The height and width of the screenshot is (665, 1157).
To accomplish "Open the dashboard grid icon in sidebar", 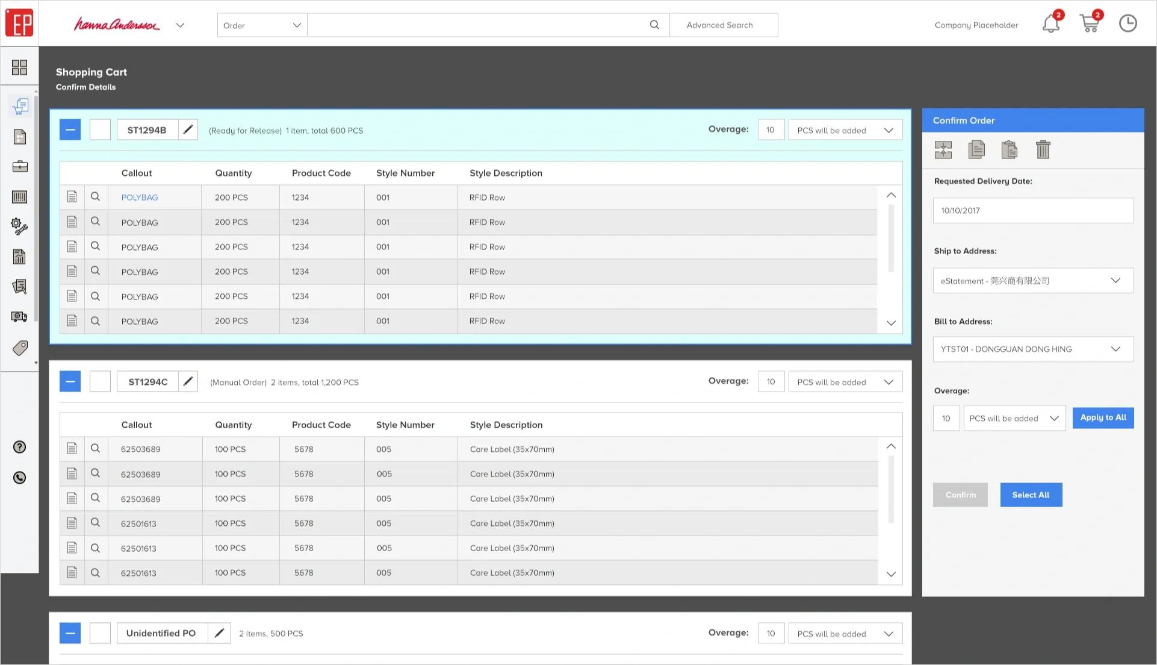I will [x=19, y=67].
